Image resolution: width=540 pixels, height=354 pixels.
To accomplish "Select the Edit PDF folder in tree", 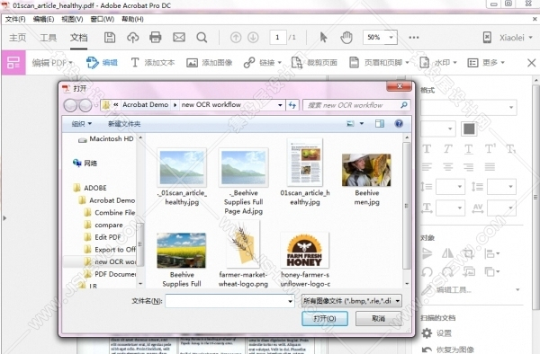I will click(108, 237).
